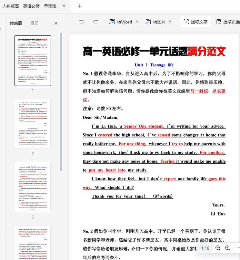
Task: Expand the 转Word dropdown arrow
Action: point(137,22)
